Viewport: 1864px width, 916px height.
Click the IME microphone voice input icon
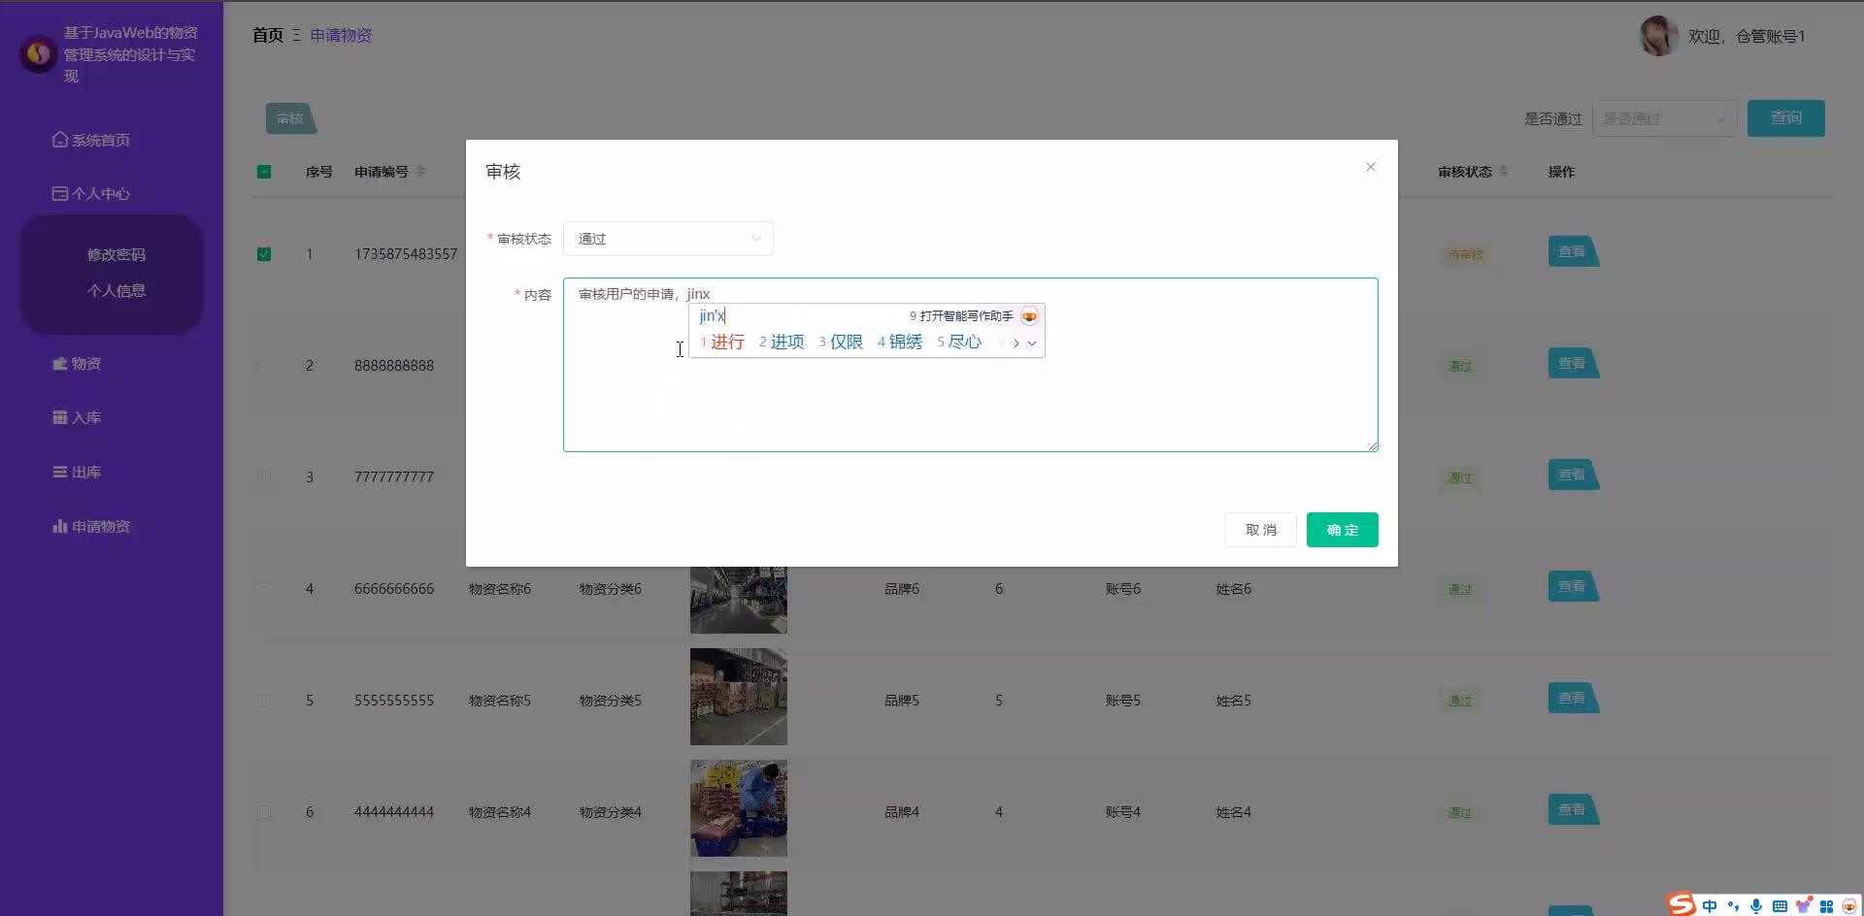[1756, 905]
